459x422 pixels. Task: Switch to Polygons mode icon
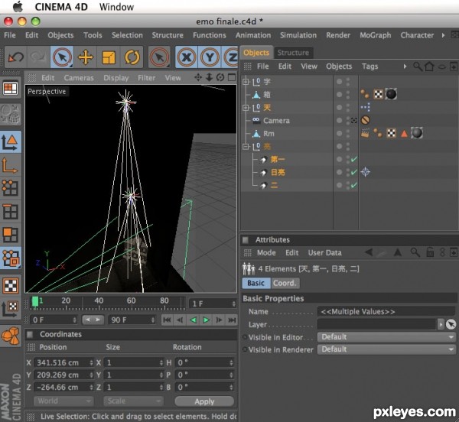10,235
